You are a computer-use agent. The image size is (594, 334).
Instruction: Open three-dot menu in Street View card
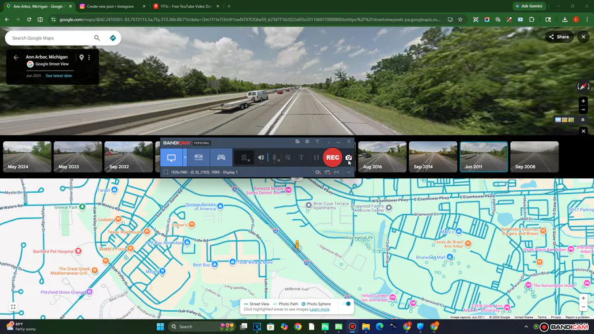click(x=89, y=57)
